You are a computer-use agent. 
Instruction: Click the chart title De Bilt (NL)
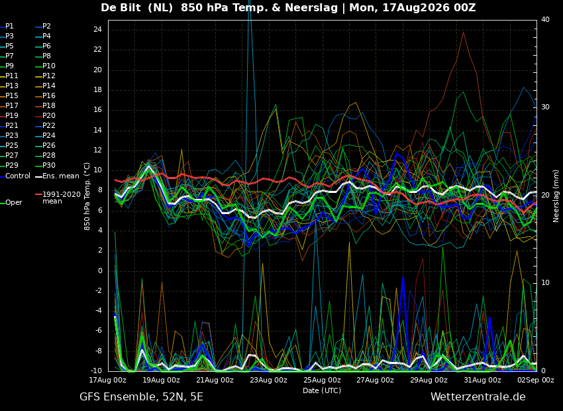(137, 7)
